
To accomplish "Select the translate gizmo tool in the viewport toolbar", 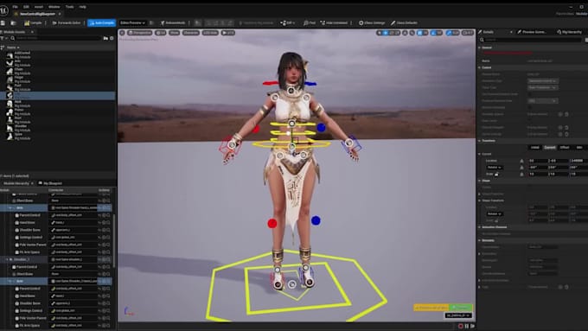I will pyautogui.click(x=386, y=33).
